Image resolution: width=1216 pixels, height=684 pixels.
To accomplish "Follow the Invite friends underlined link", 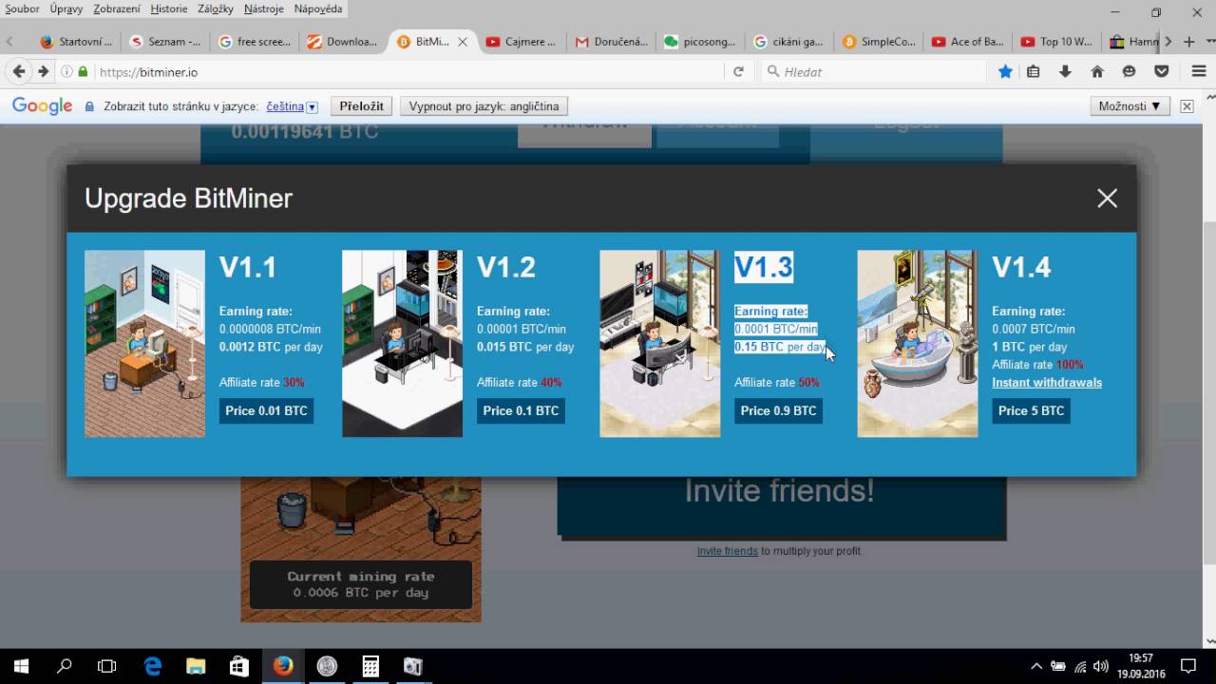I will point(727,551).
